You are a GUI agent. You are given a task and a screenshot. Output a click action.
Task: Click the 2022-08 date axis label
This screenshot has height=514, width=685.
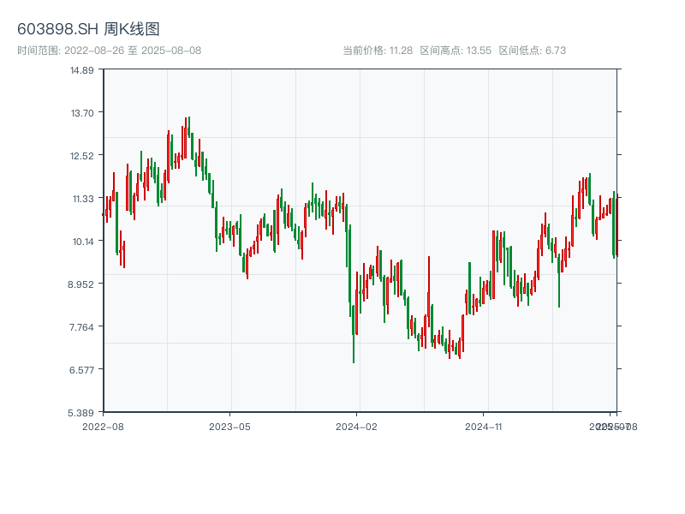click(x=103, y=426)
